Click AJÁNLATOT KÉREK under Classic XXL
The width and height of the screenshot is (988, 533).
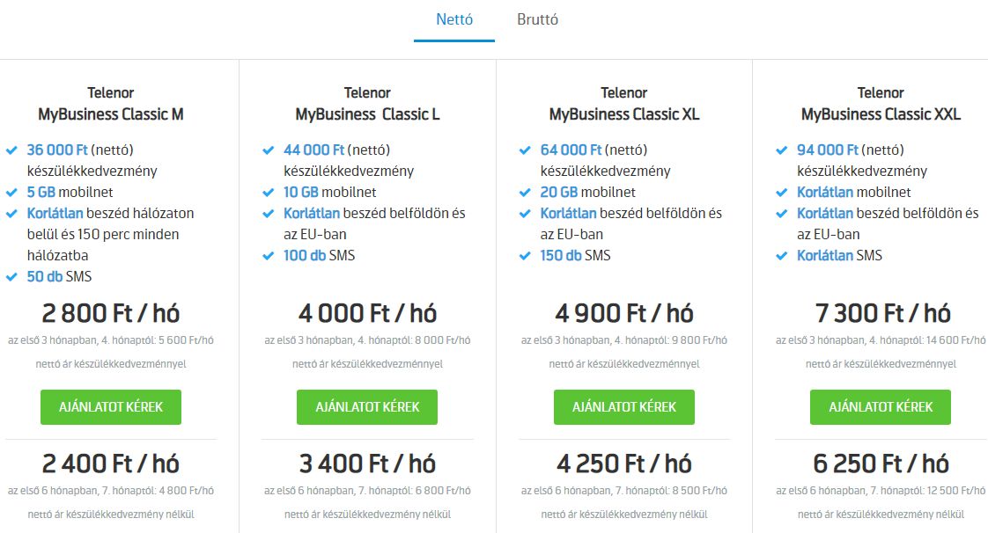pos(880,406)
